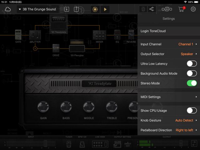Click the play button in the top bar

pyautogui.click(x=105, y=9)
